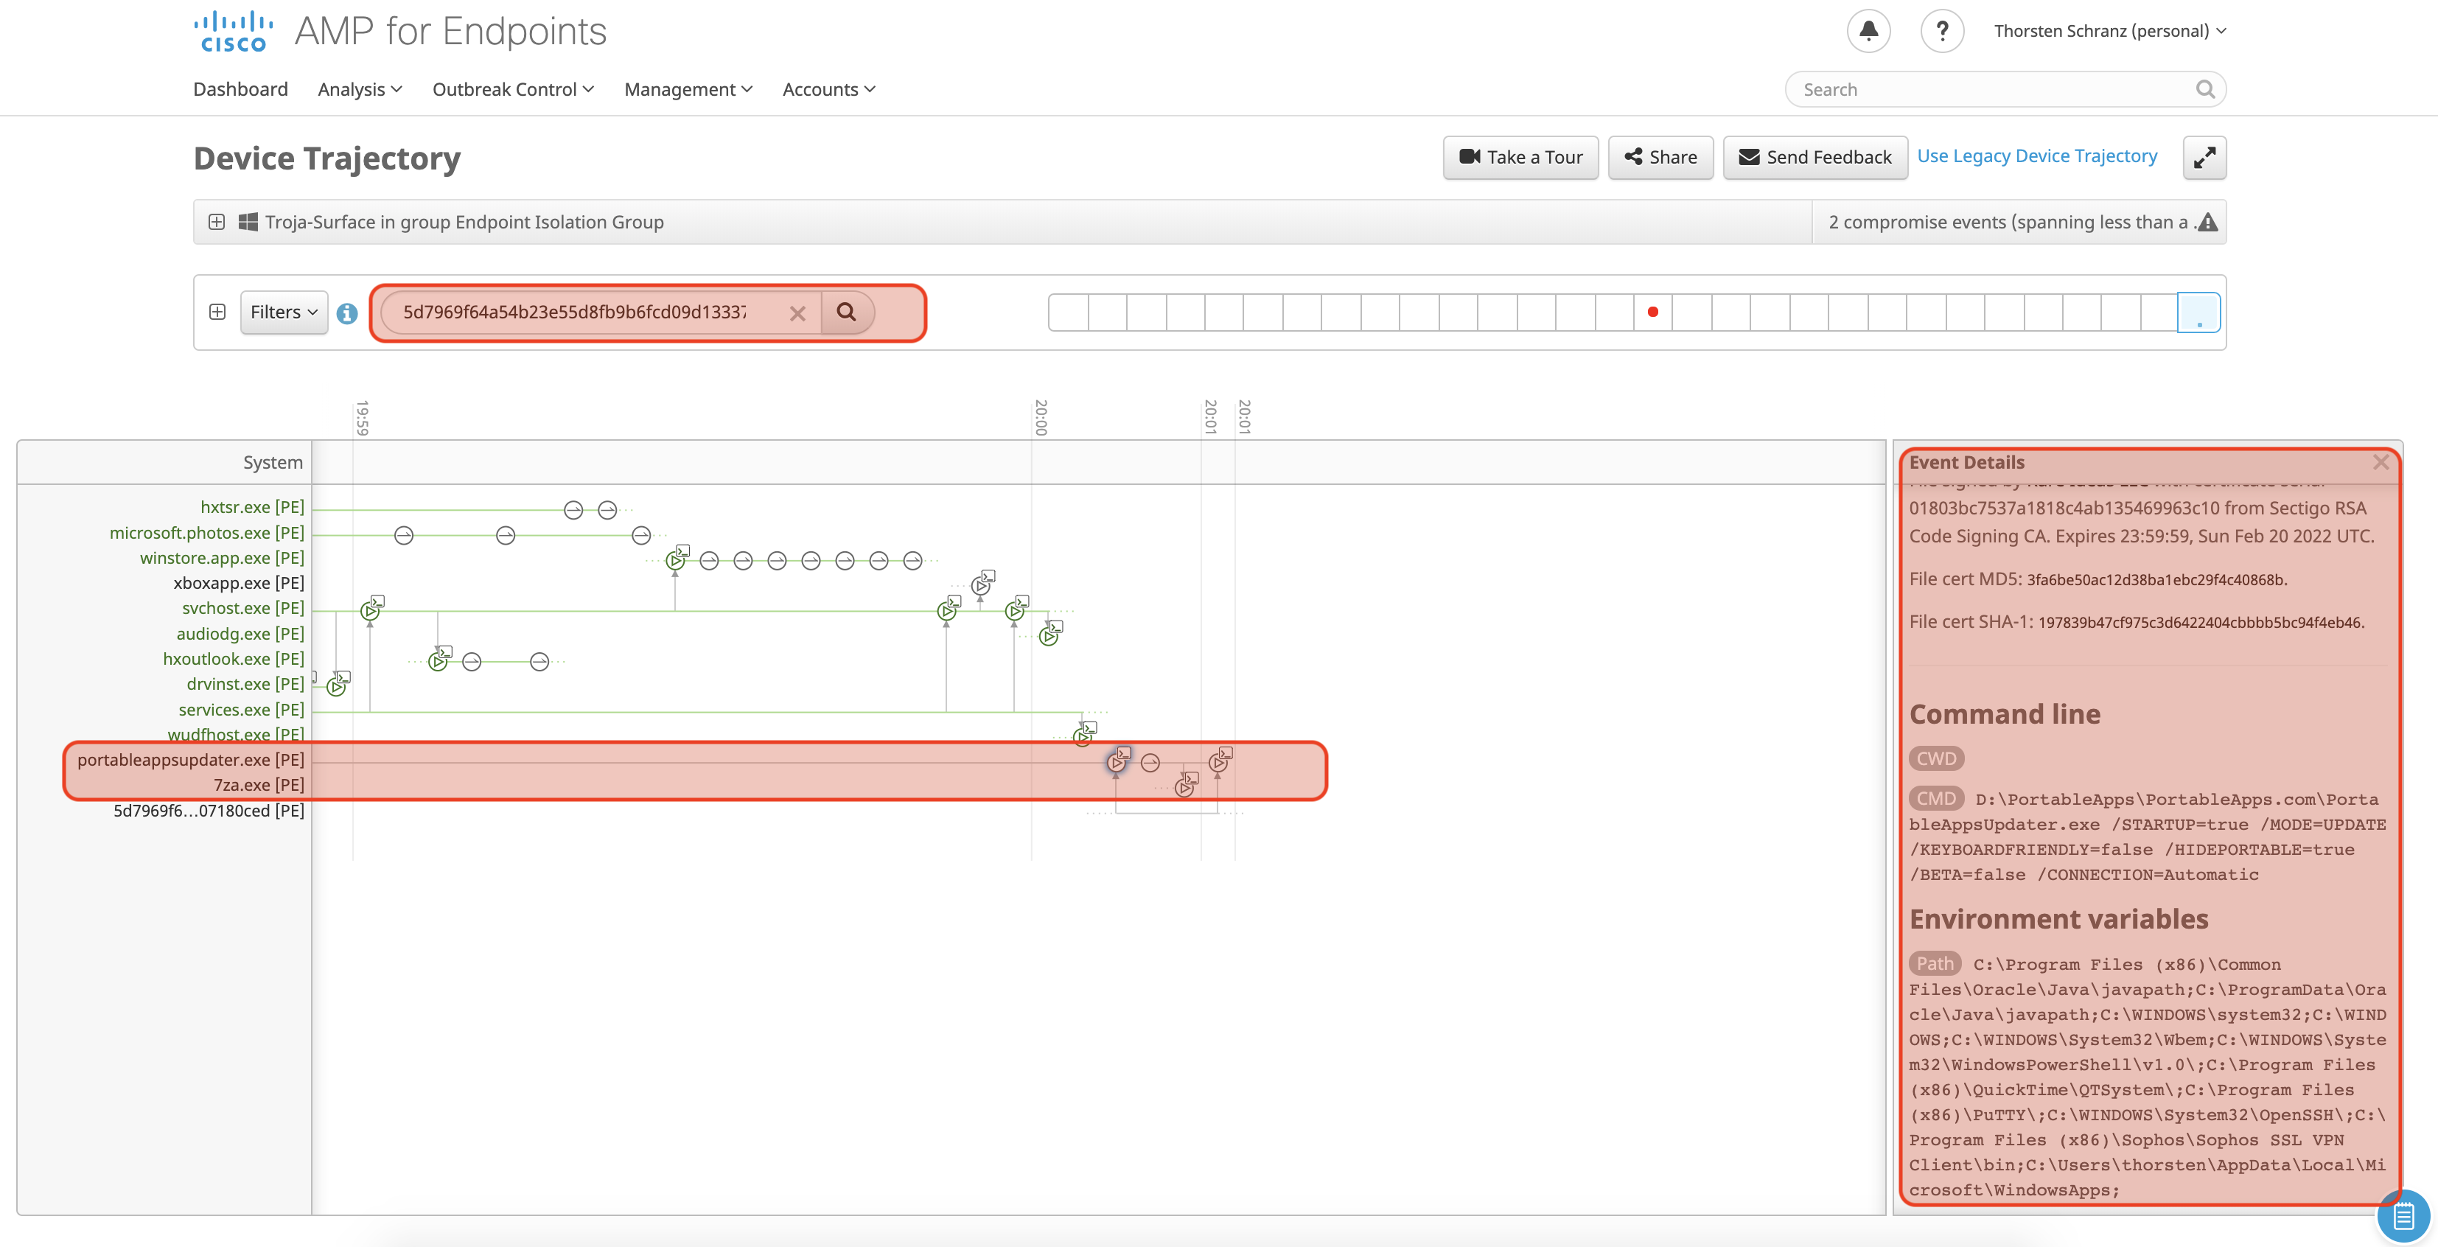Open Thorsten Schranz account dropdown
Image resolution: width=2438 pixels, height=1247 pixels.
coord(2109,31)
